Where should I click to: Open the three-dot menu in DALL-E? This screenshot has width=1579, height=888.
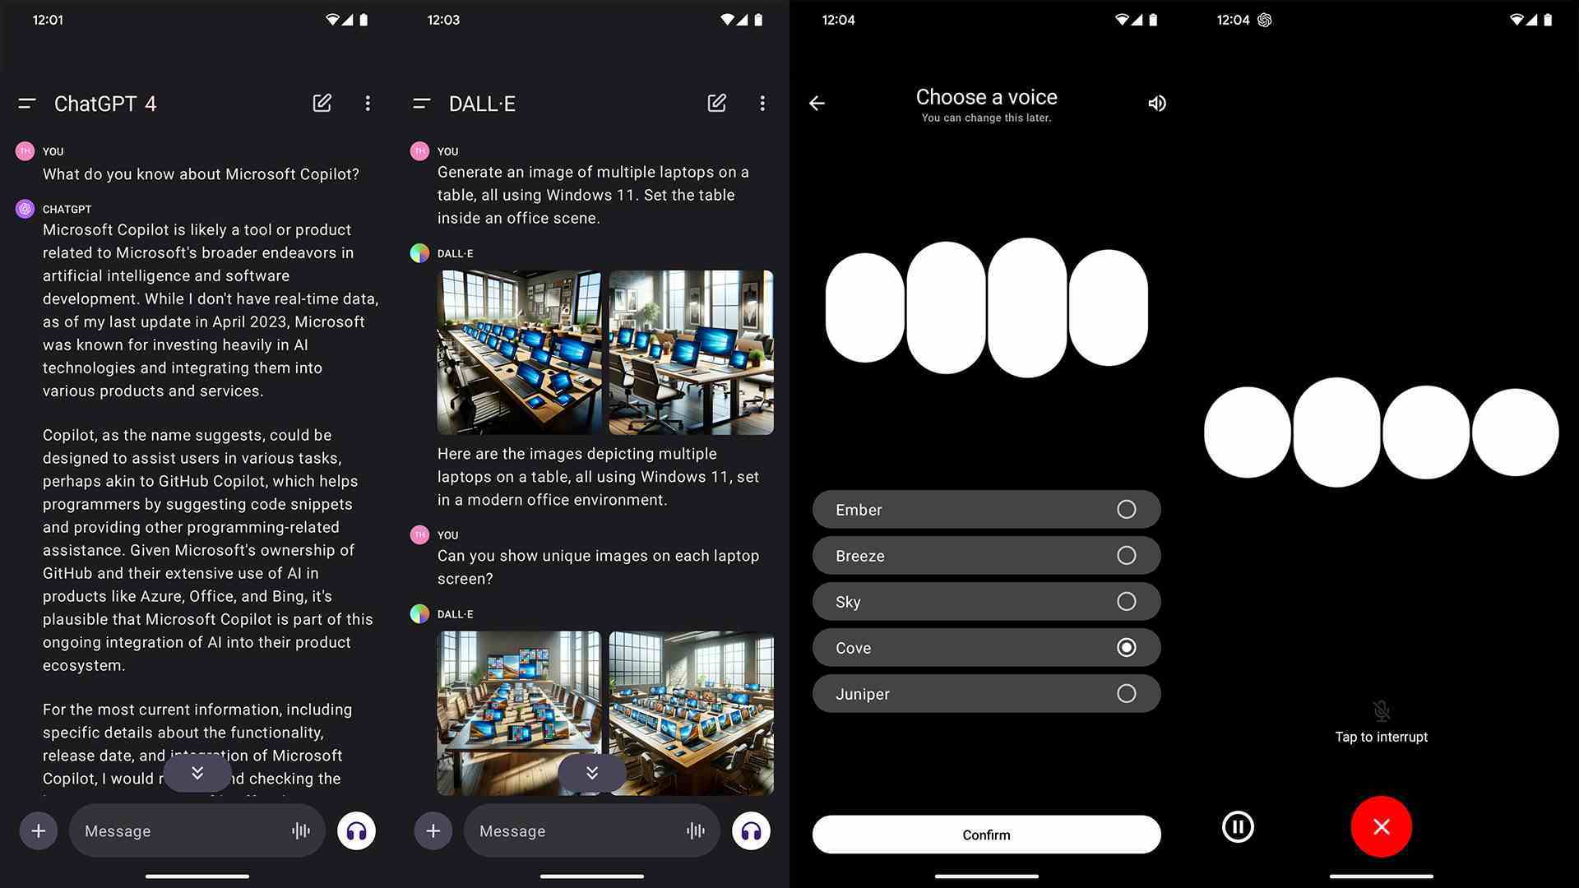click(x=762, y=103)
